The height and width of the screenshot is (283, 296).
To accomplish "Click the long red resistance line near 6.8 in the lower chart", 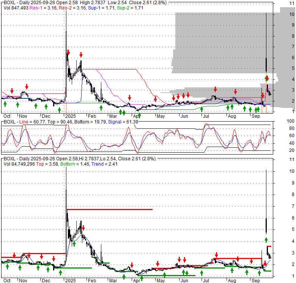I will coord(110,210).
